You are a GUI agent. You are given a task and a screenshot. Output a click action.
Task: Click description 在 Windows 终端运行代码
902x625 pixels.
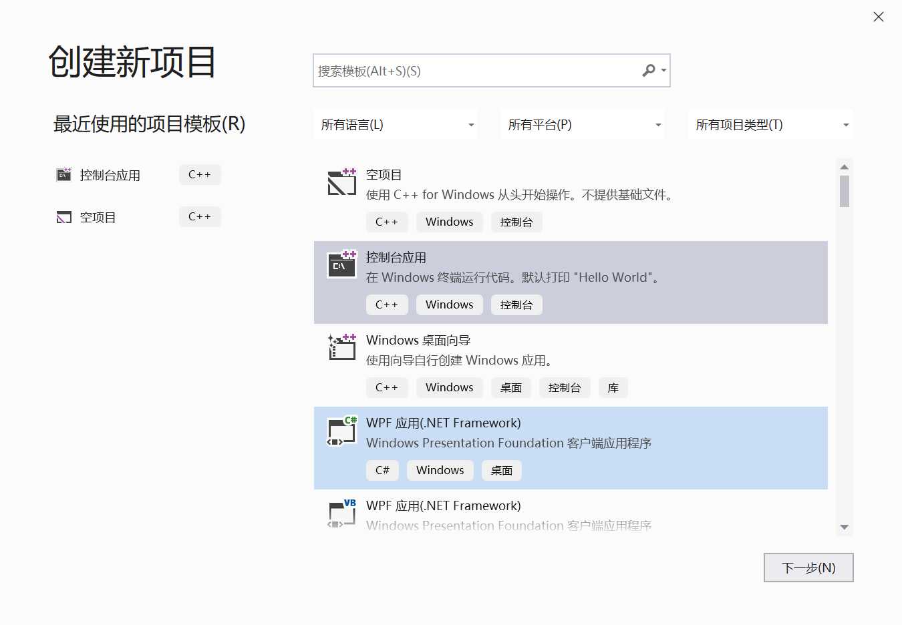point(514,278)
